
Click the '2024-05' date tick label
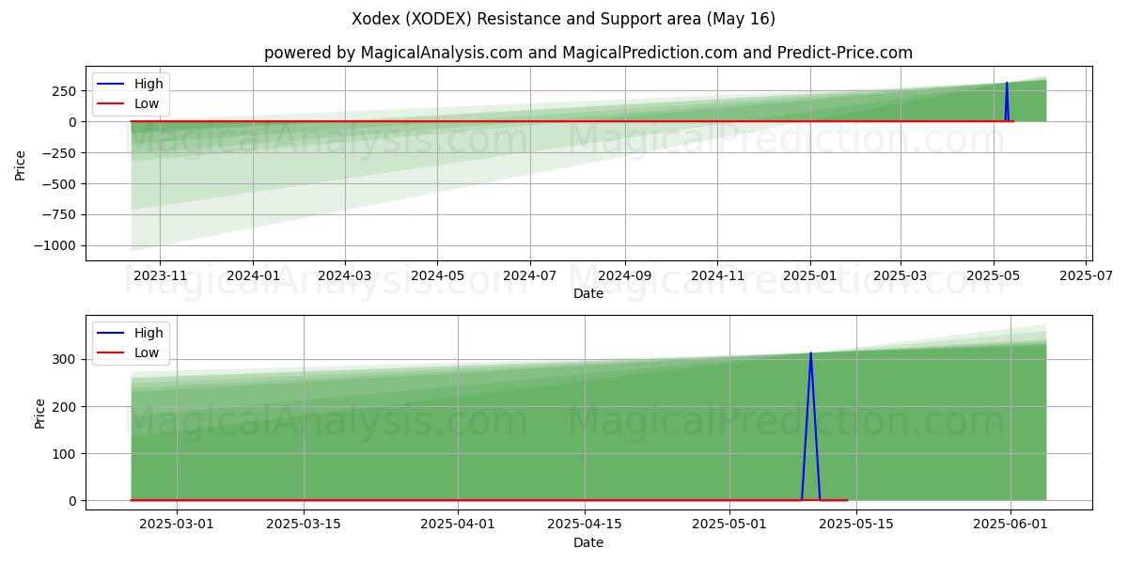coord(437,275)
